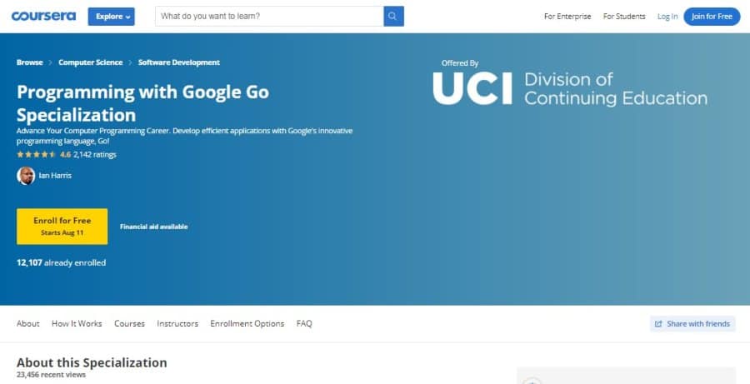
Task: Switch to the About tab
Action: tap(28, 324)
